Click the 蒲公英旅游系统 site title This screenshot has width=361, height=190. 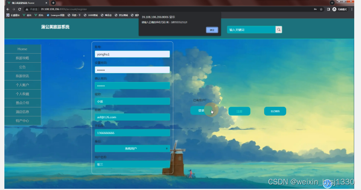(x=55, y=27)
